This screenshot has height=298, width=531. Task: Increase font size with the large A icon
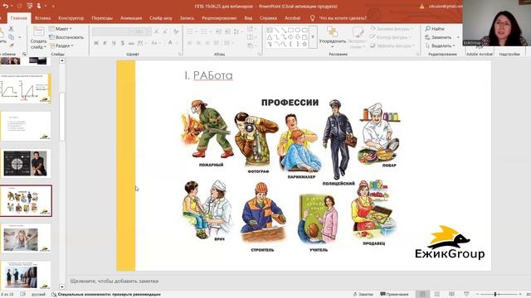(x=157, y=31)
